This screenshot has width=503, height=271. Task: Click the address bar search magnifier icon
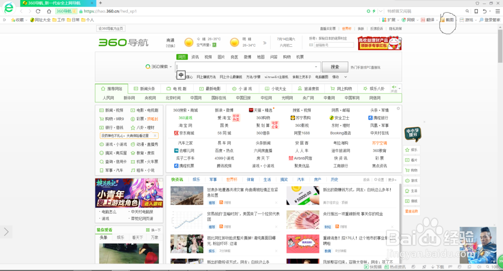point(467,11)
